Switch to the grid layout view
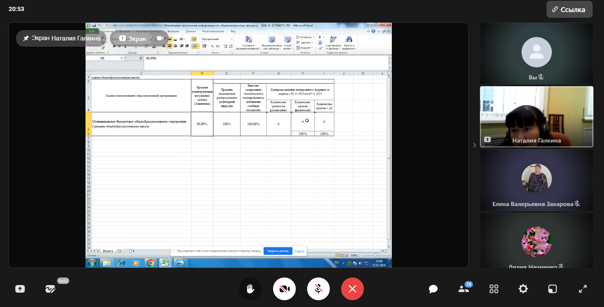The width and height of the screenshot is (604, 307). [x=494, y=289]
